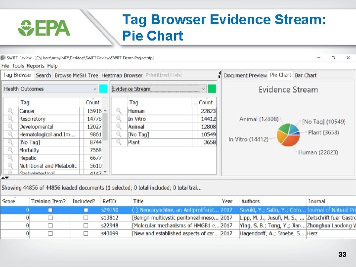This screenshot has height=267, width=356.
Task: Sort Evidence Stream tags by Count header
Action: (206, 102)
